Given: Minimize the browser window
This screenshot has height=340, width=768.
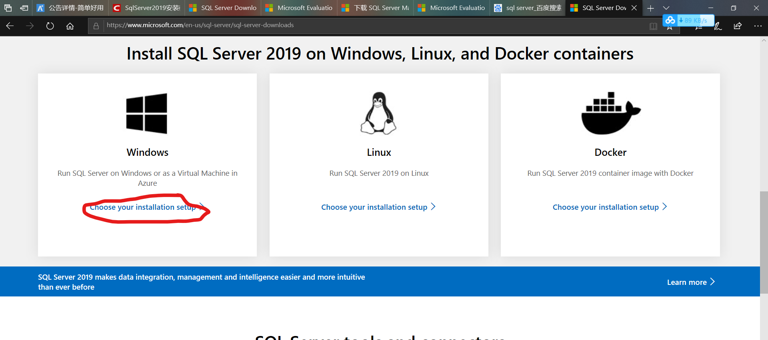Looking at the screenshot, I should [x=711, y=8].
